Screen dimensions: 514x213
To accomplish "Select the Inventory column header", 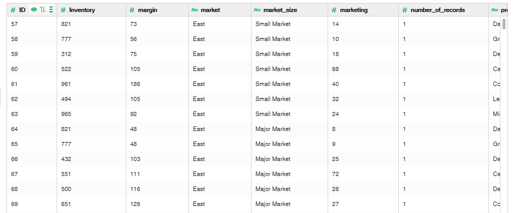I will 92,10.
